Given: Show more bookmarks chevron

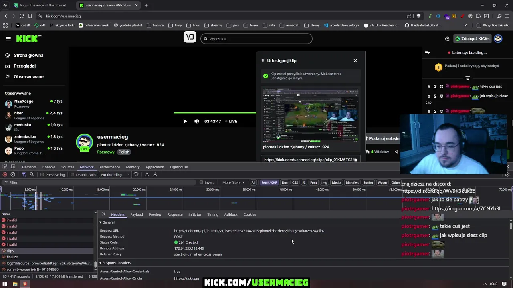Looking at the screenshot, I should click(x=466, y=25).
